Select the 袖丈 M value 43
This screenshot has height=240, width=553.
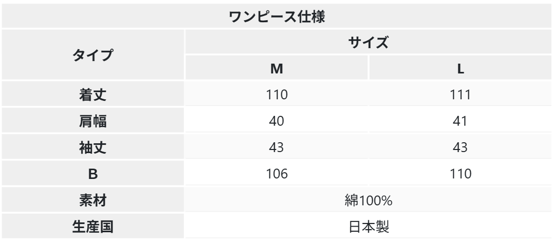[x=276, y=147]
